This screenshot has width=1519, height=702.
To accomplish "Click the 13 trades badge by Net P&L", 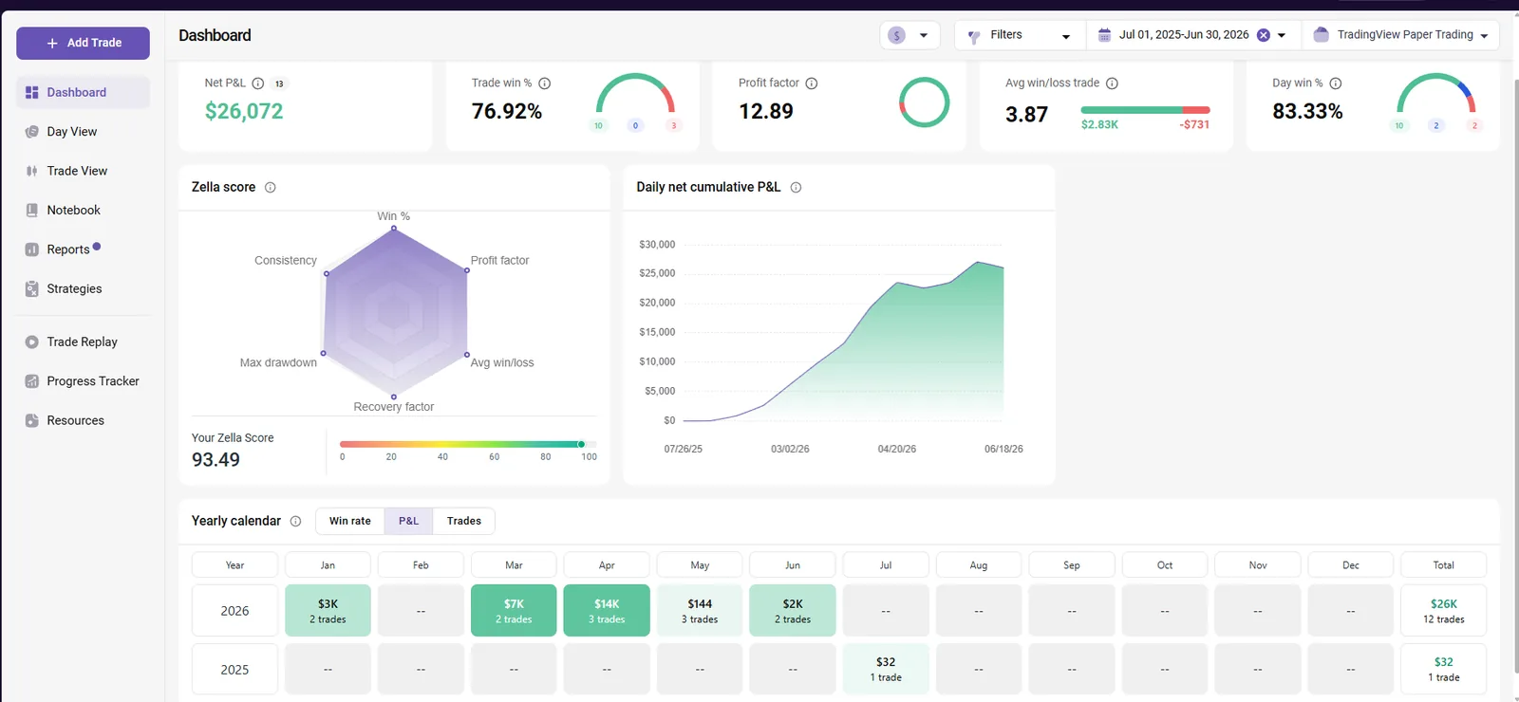I will pos(279,83).
